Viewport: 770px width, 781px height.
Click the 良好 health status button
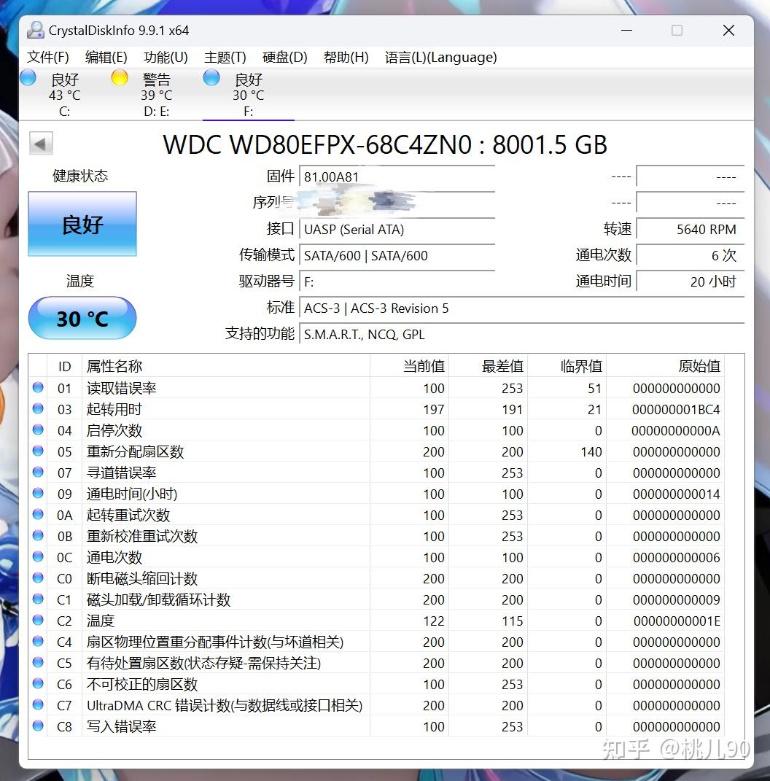82,224
